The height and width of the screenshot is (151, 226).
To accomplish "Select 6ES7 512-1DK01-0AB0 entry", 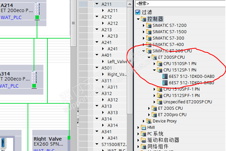I will click(191, 83).
